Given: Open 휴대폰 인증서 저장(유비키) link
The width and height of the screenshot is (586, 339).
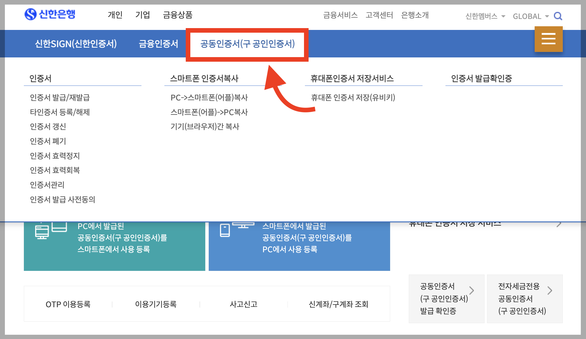Looking at the screenshot, I should [353, 97].
